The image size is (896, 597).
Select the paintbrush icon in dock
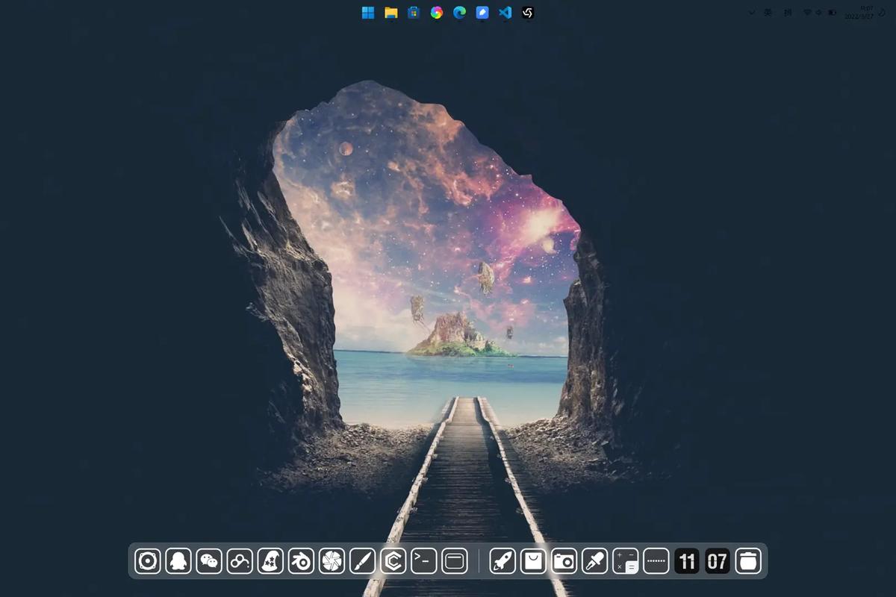362,561
